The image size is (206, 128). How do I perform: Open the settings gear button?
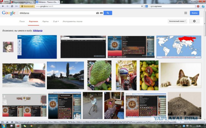[x=194, y=21]
